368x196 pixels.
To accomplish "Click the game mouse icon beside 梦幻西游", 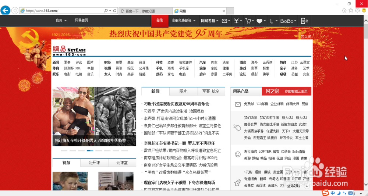I will (x=237, y=128).
